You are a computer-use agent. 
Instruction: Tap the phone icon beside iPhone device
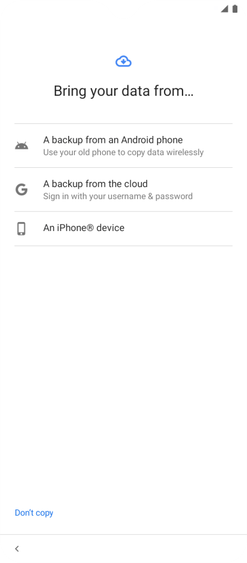(x=22, y=229)
